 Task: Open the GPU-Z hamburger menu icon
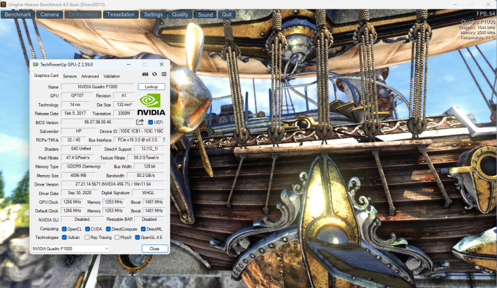[x=164, y=74]
